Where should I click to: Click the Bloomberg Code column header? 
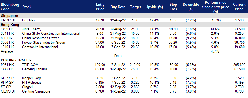click(x=10, y=7)
